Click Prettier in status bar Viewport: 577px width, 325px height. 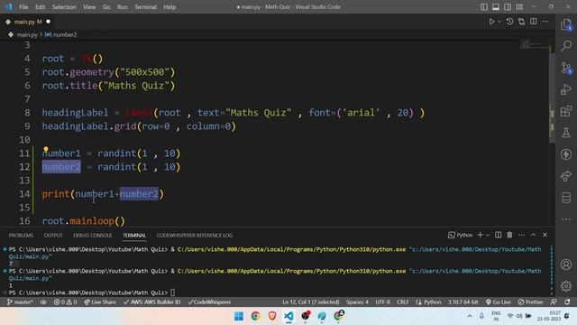coord(530,302)
